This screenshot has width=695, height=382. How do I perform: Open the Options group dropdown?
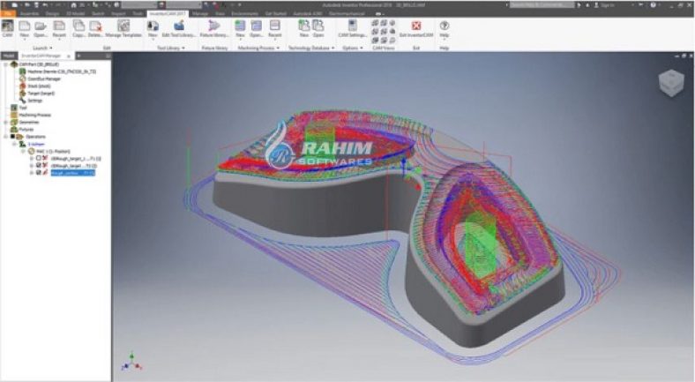(x=362, y=48)
